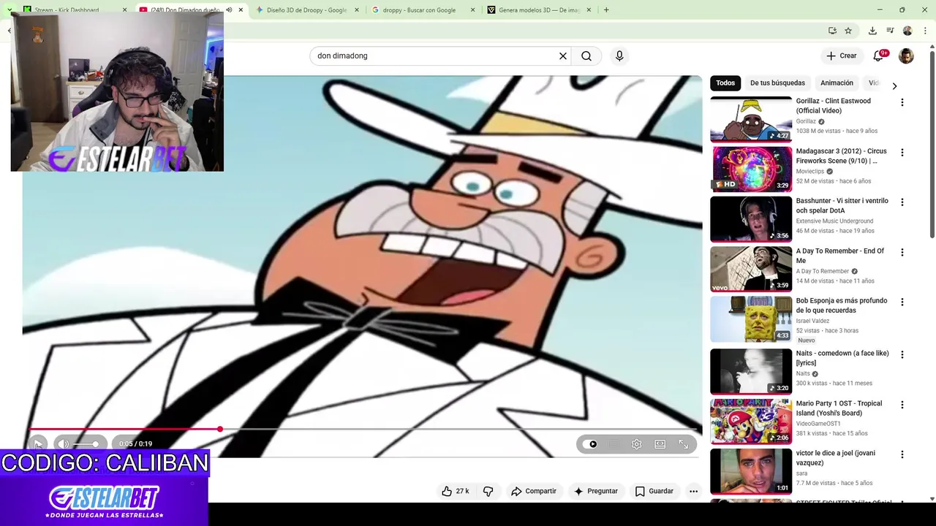Open Basshunter video thumbnail
The width and height of the screenshot is (936, 526).
pos(751,218)
